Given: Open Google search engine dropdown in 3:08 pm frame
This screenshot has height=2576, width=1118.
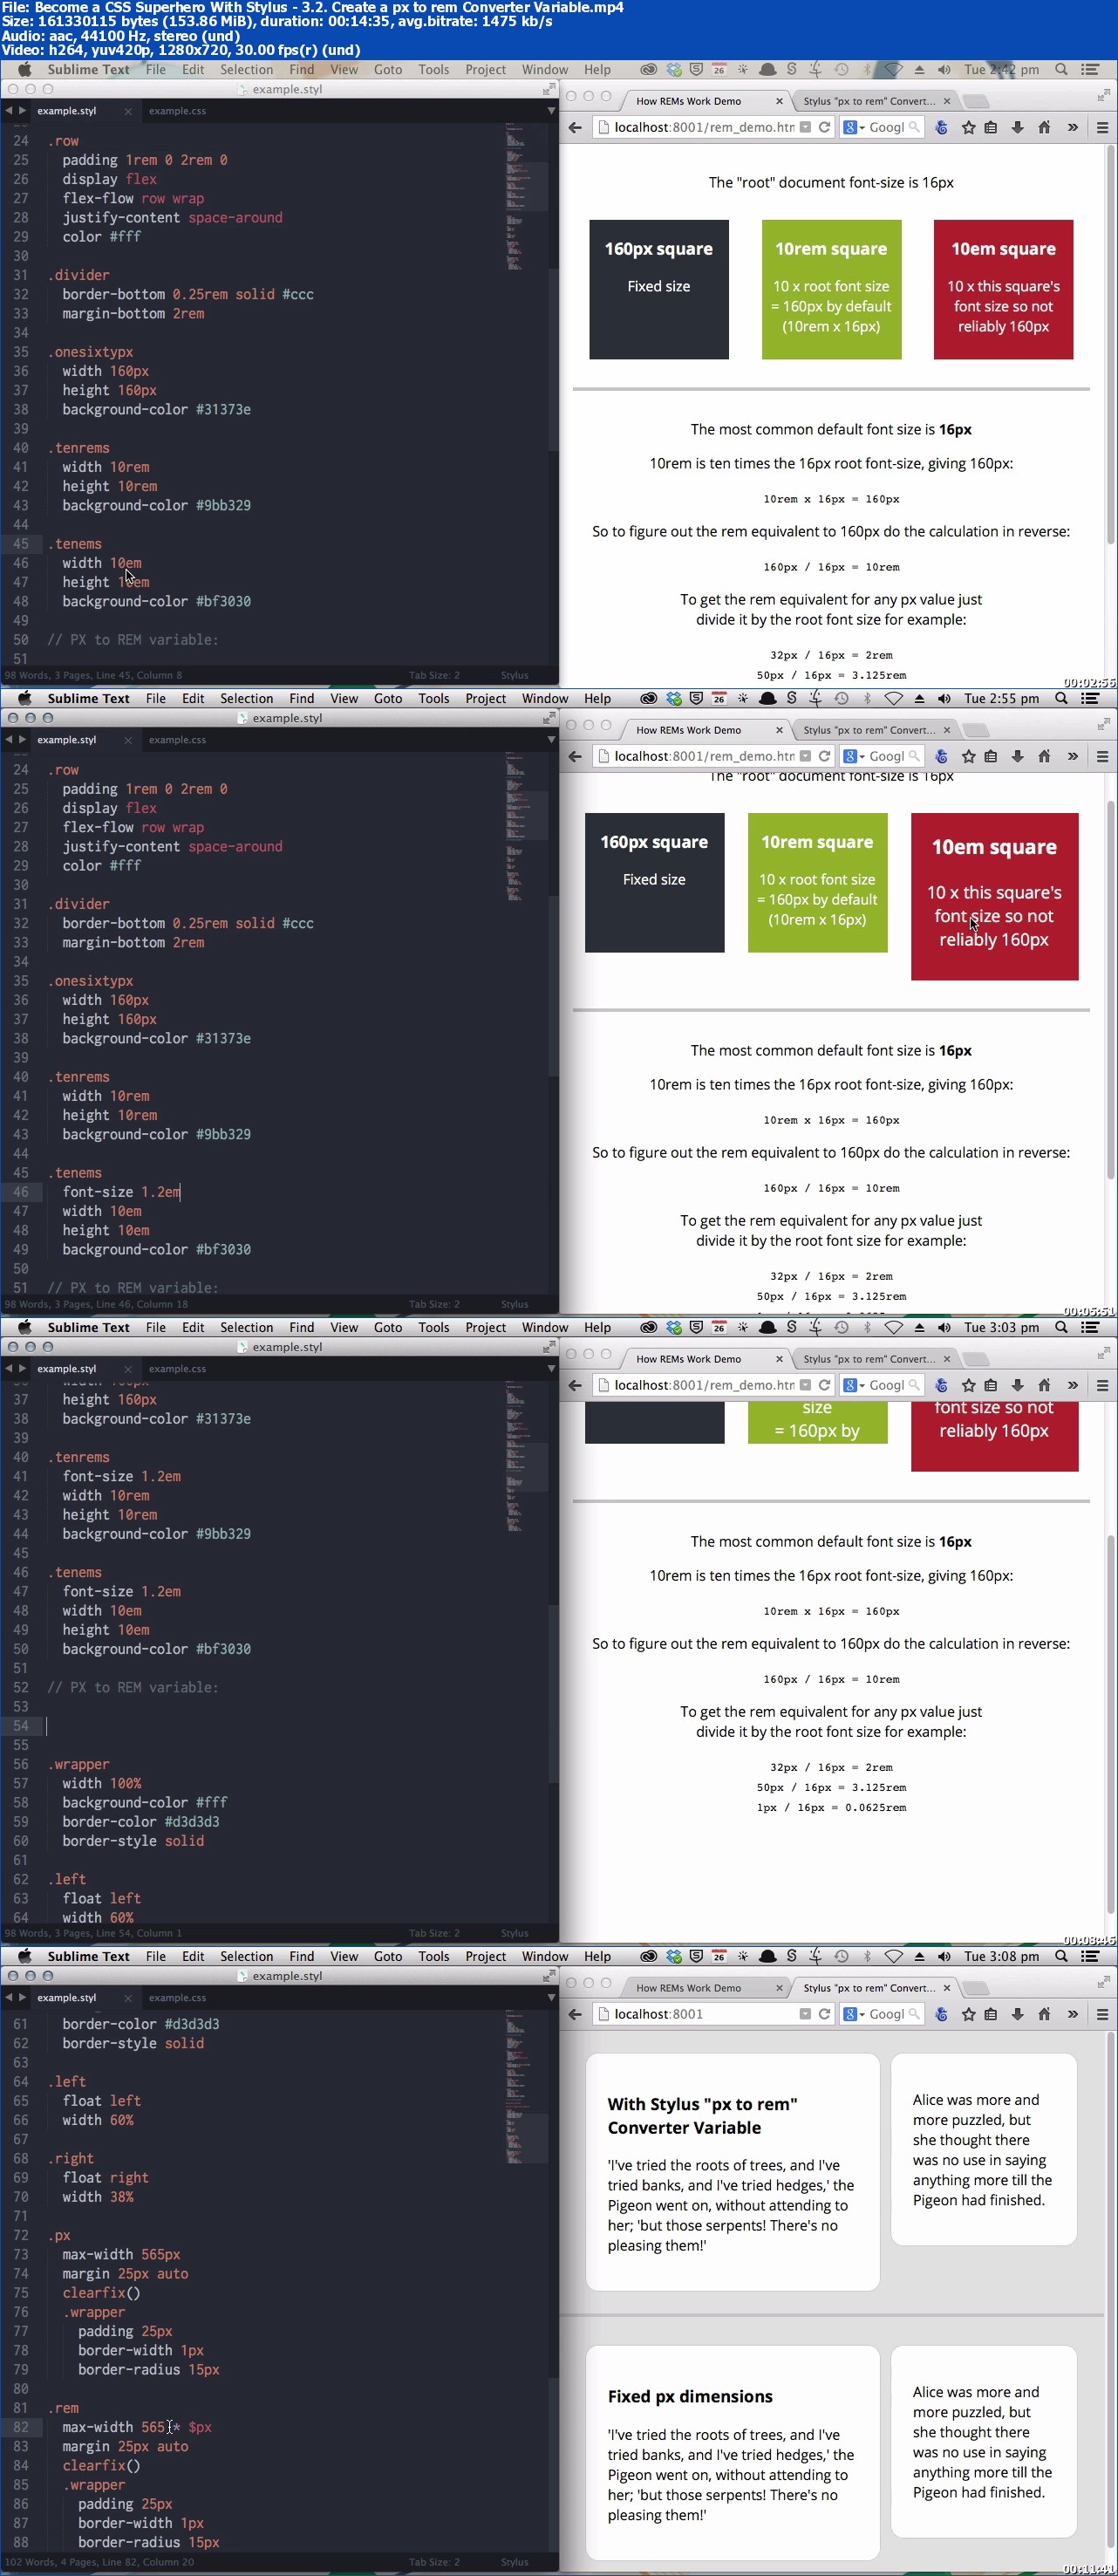Looking at the screenshot, I should point(853,2014).
